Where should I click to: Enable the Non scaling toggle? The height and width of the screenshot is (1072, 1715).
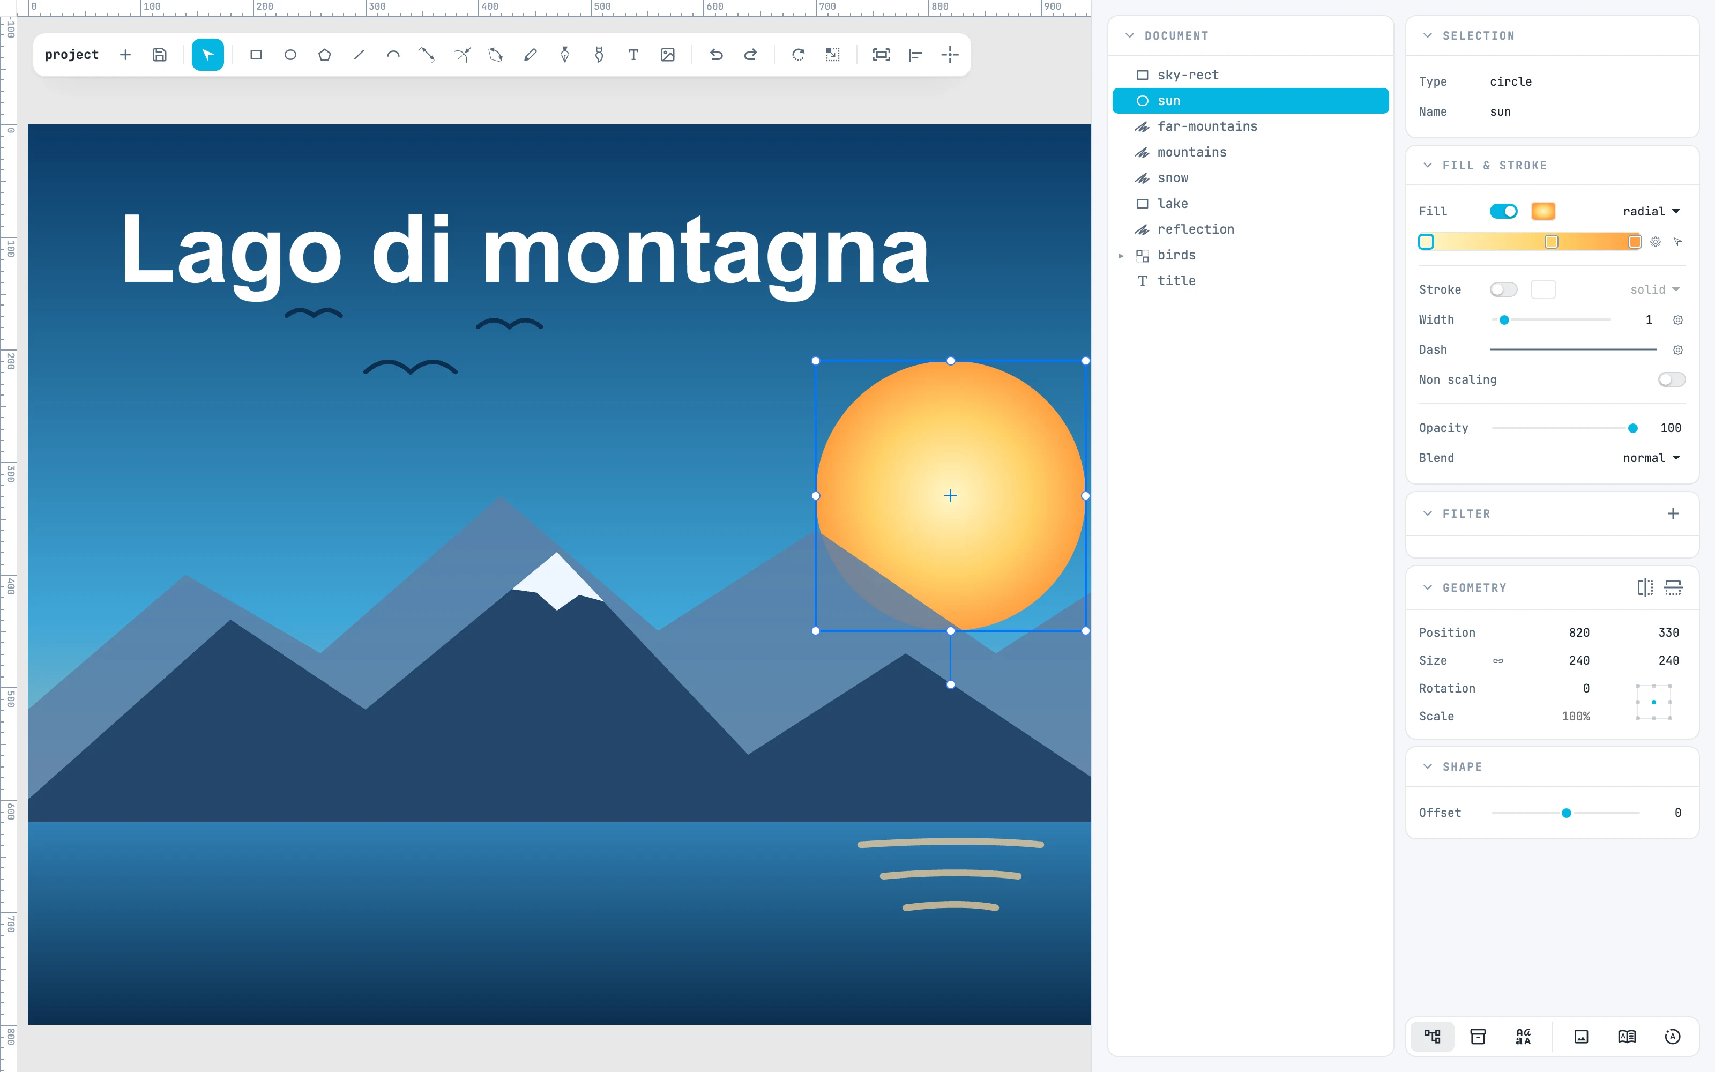point(1672,379)
